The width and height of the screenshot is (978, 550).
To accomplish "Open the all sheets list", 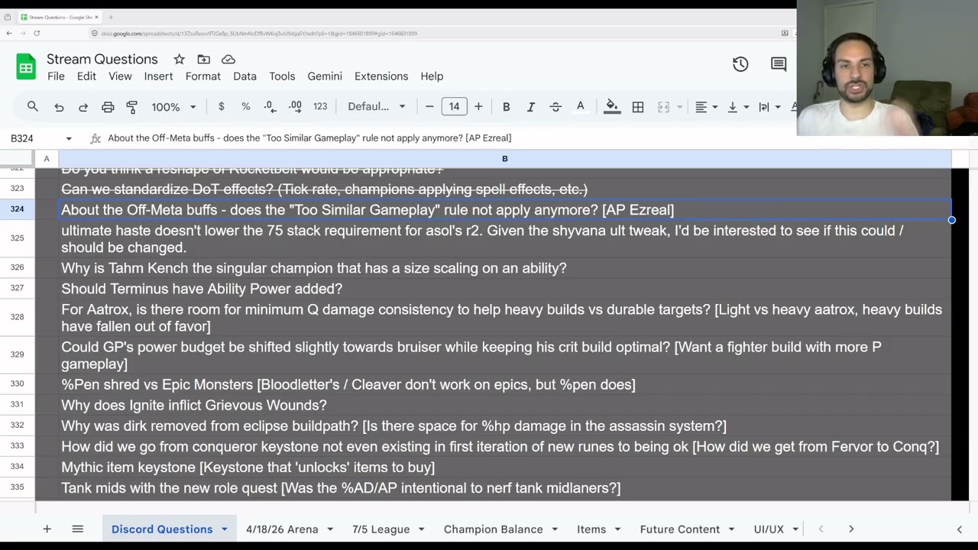I will (77, 529).
